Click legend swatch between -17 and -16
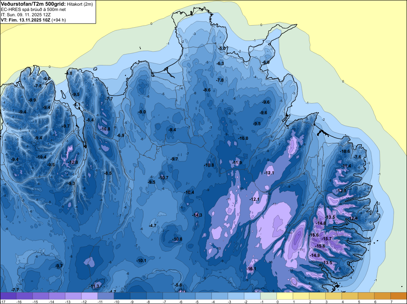This screenshot has height=304, width=407. click(8, 296)
